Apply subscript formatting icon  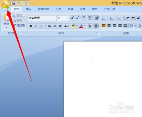(x=55, y=26)
